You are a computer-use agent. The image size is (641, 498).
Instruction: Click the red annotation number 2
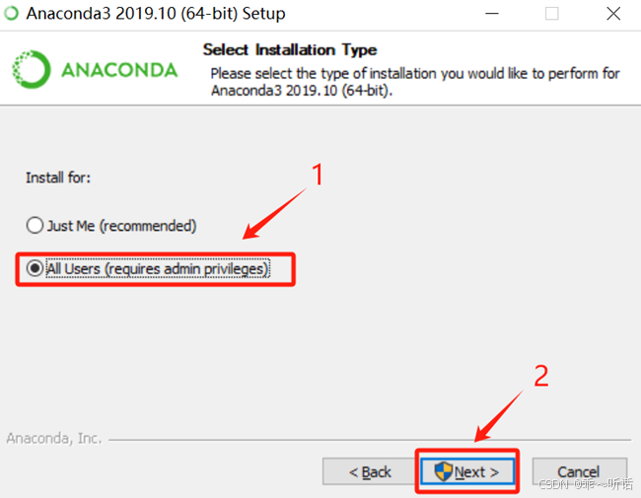(x=541, y=376)
